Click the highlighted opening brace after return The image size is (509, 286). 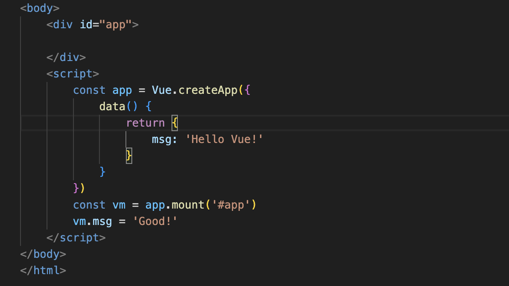click(175, 123)
